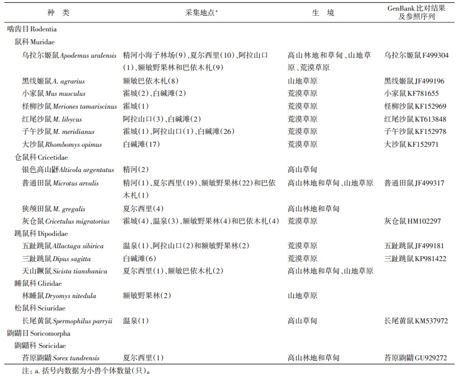Select the 跳鼠科 Dipodidae family heading
The image size is (459, 376).
[x=38, y=234]
